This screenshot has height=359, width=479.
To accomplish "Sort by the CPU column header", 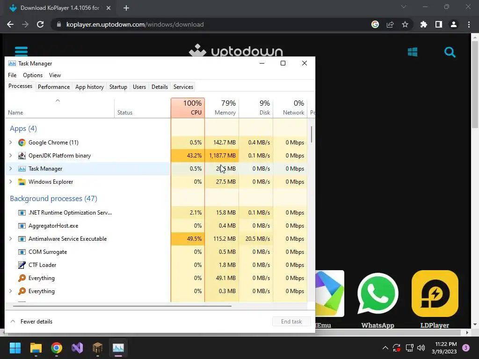I will coord(188,108).
